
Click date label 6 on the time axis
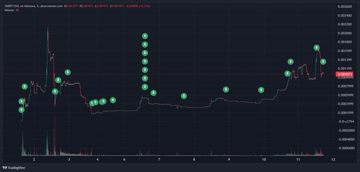(x=124, y=160)
